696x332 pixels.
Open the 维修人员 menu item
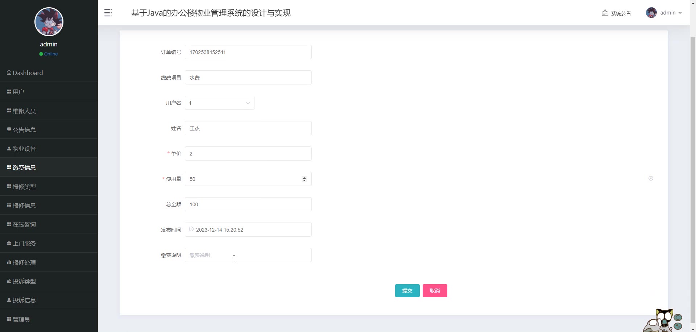(49, 111)
